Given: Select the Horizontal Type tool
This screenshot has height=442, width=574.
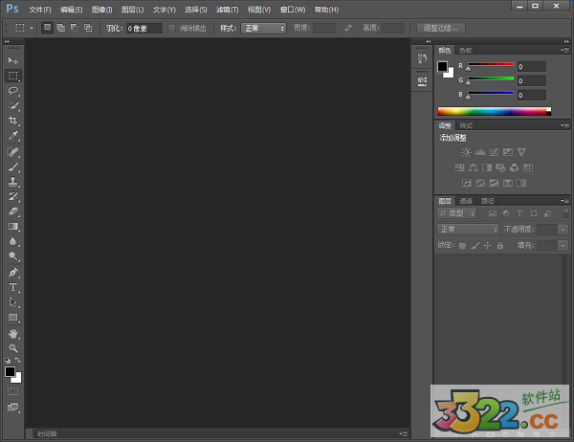Looking at the screenshot, I should (x=13, y=287).
